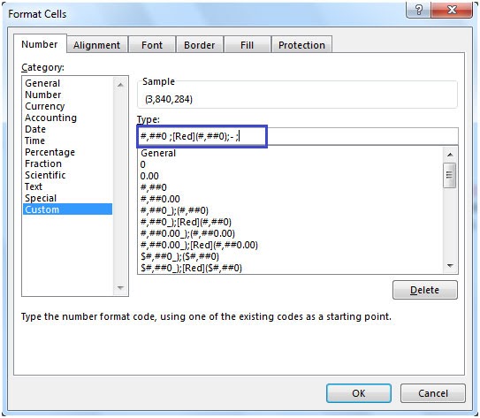Click format list scroll up arrow

tap(450, 155)
